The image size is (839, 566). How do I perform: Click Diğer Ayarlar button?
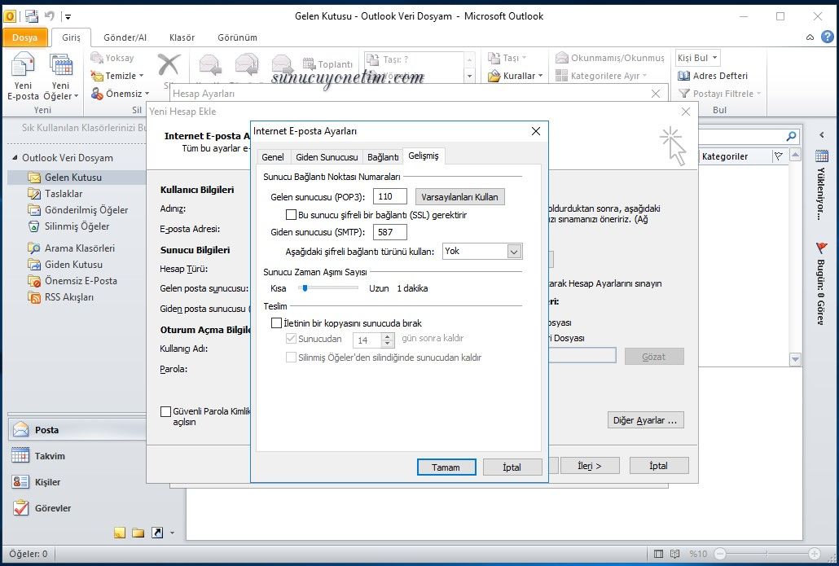645,420
